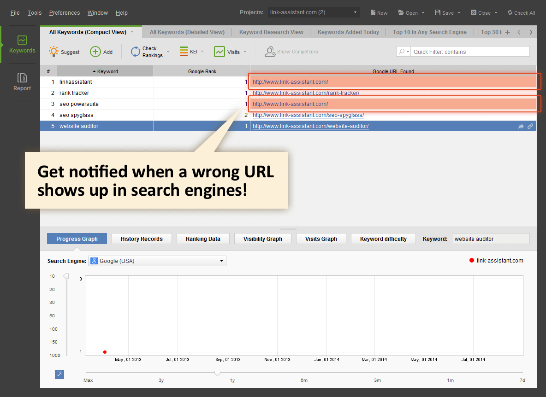
Task: Select the Progress Graph tab
Action: (77, 239)
